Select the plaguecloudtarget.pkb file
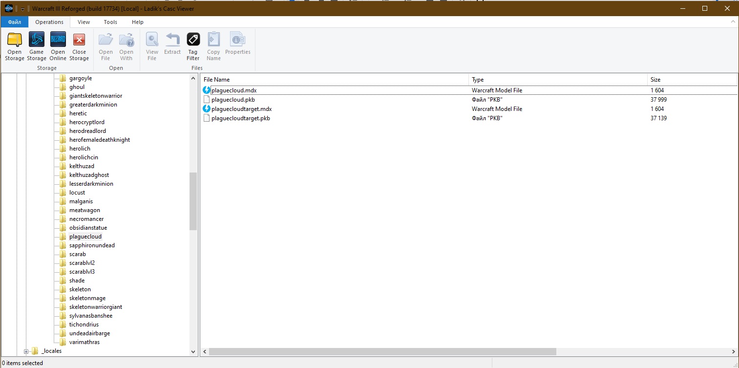The width and height of the screenshot is (739, 368). coord(241,118)
